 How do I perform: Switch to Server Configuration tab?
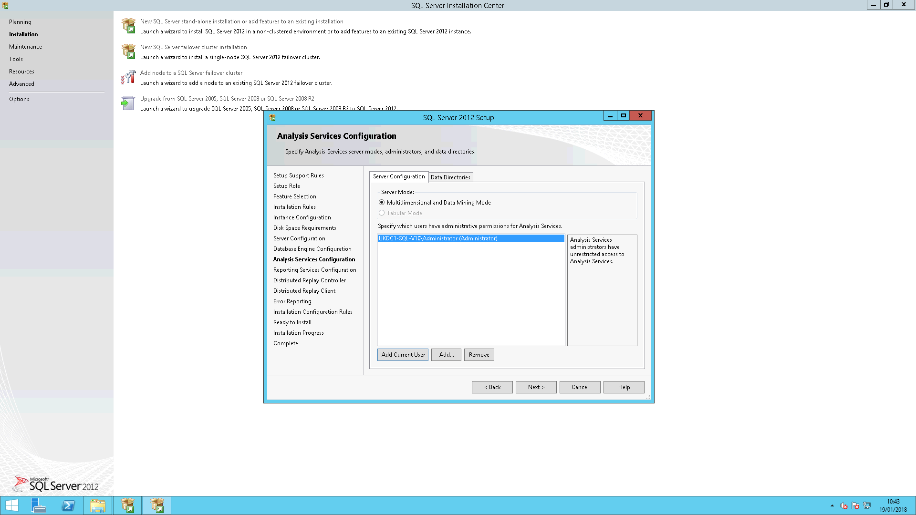(399, 176)
